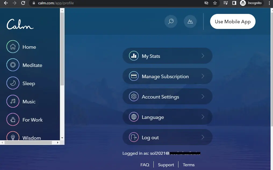This screenshot has width=273, height=170.
Task: Open the tracking protection eye icon
Action: point(206,3)
